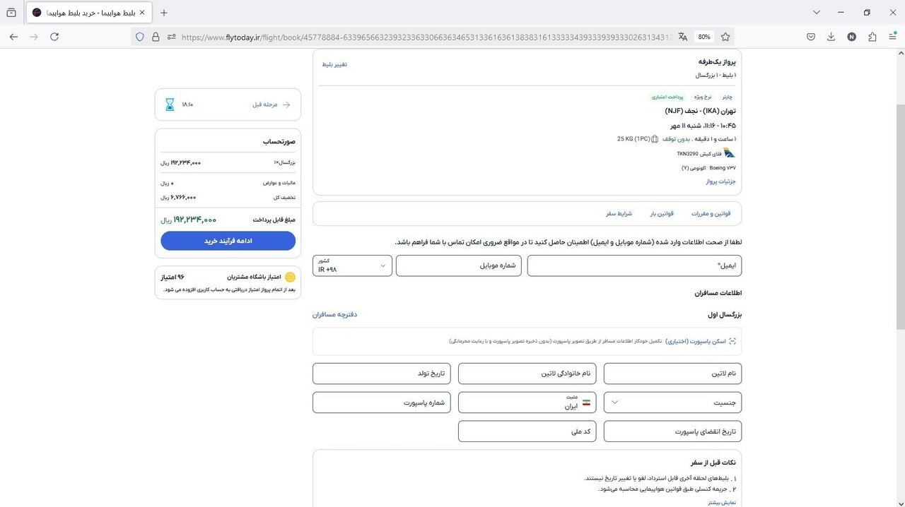Click the تاریخ تولد birth date field
The height and width of the screenshot is (507, 905).
(382, 374)
